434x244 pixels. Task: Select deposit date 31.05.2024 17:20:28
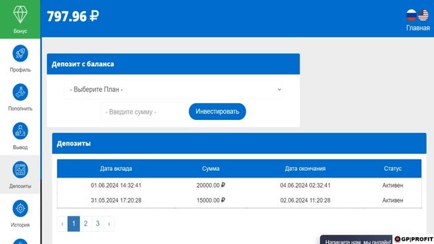click(116, 201)
